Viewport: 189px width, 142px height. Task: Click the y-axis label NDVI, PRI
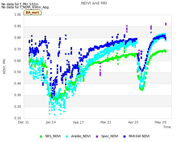(x=4, y=66)
